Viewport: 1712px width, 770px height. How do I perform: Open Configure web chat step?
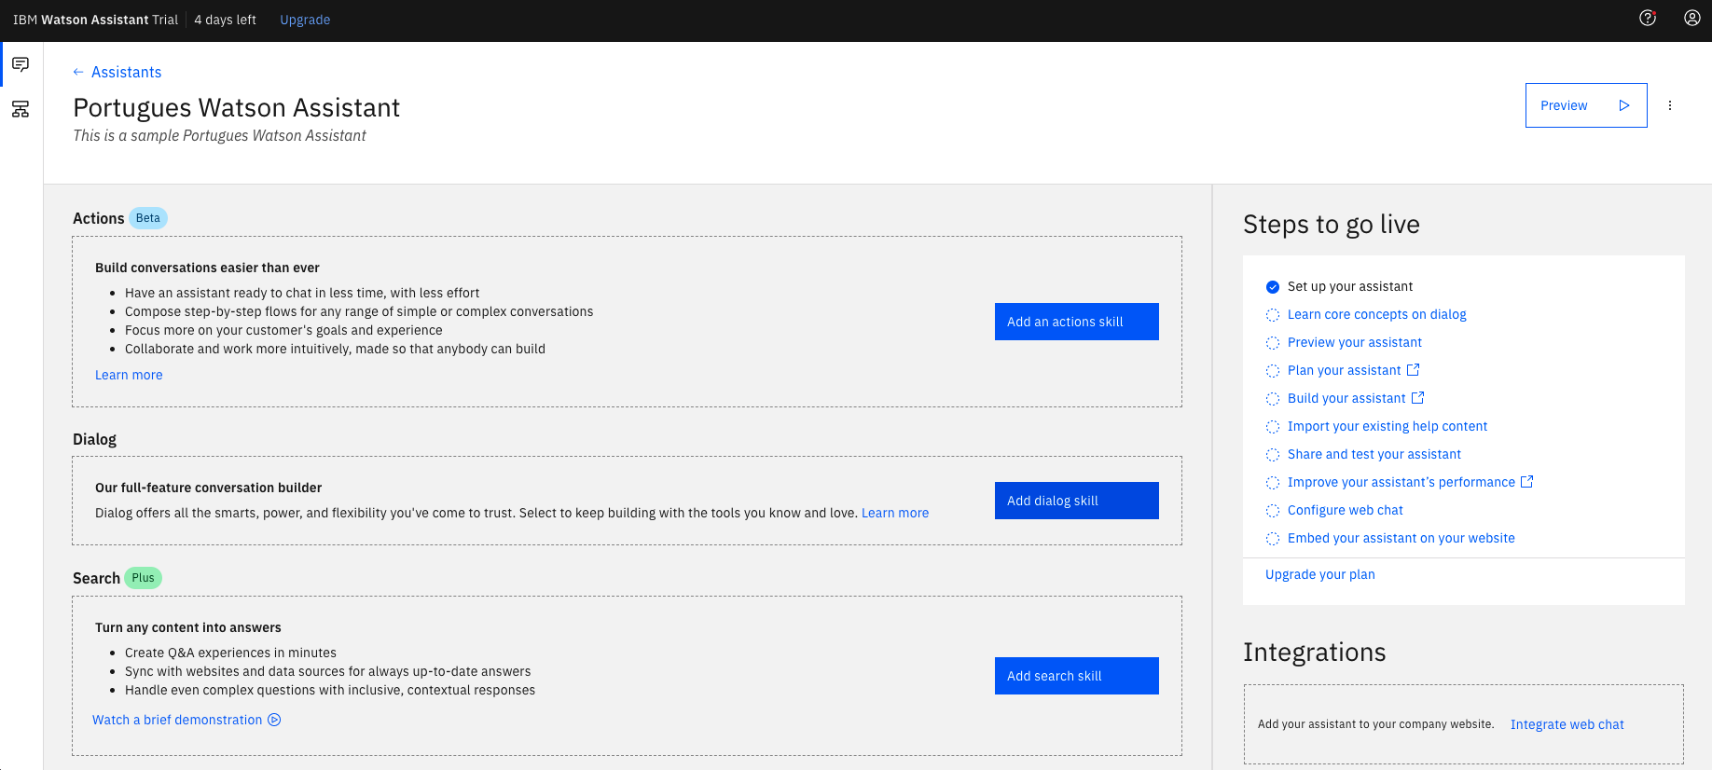point(1345,510)
